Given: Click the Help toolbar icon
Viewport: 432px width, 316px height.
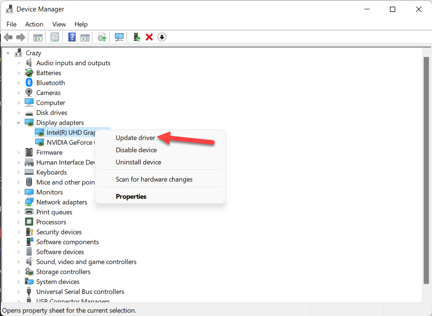Looking at the screenshot, I should [x=71, y=37].
